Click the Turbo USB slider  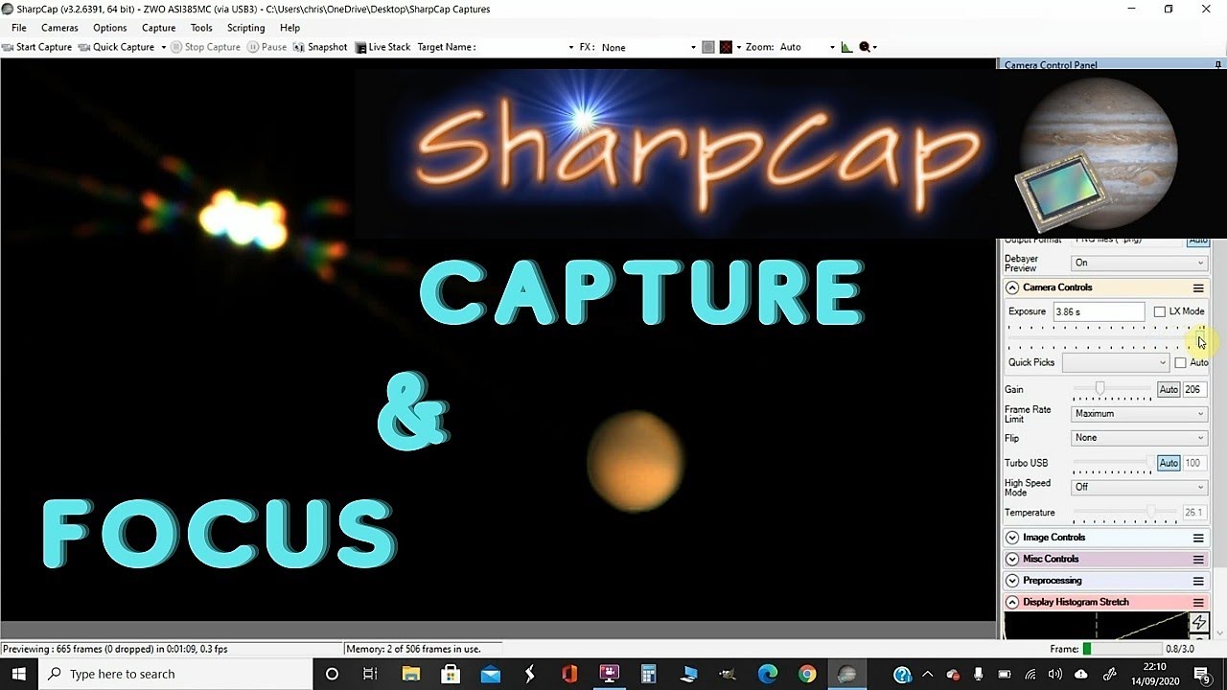click(x=1112, y=463)
